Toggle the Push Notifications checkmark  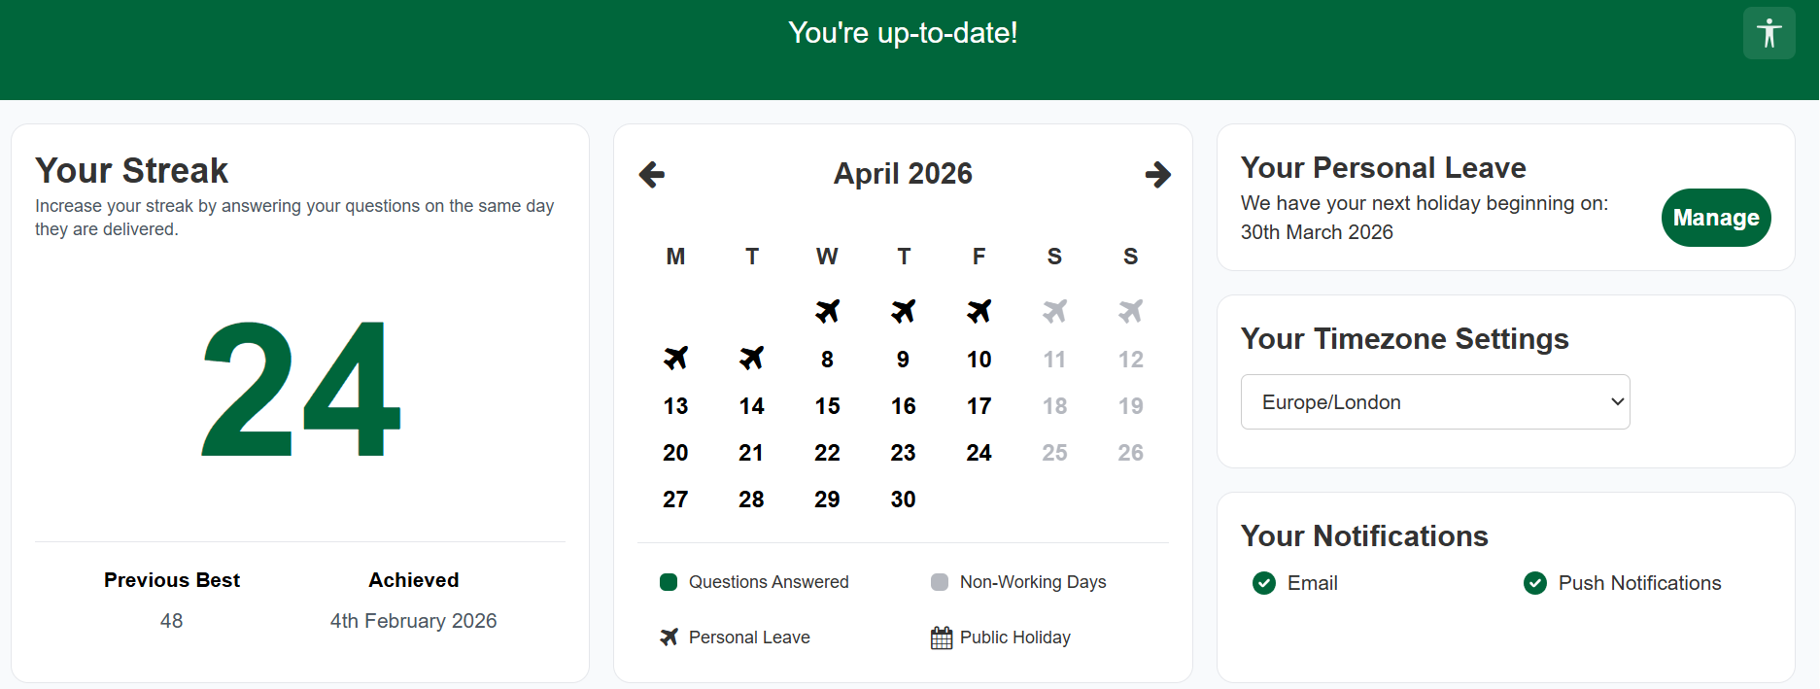pyautogui.click(x=1535, y=583)
